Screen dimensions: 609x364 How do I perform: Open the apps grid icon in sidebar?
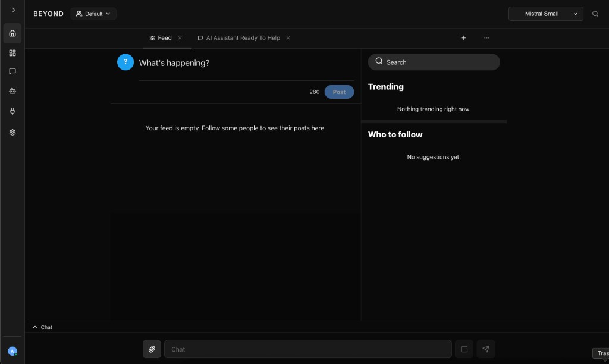12,52
